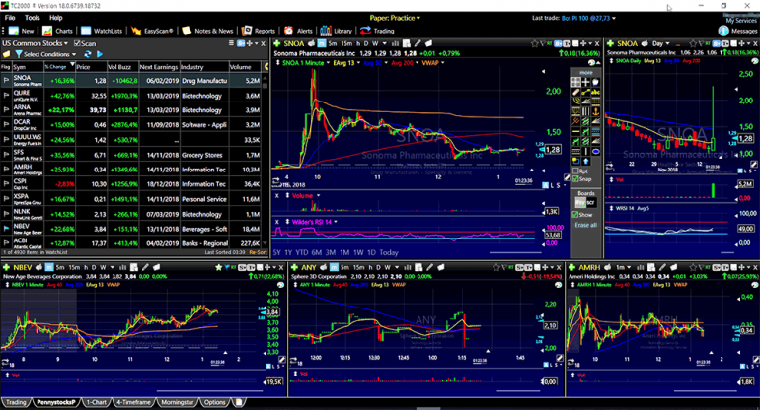Open the New item in the main toolbar
Screen dimensions: 760x410
[22, 31]
